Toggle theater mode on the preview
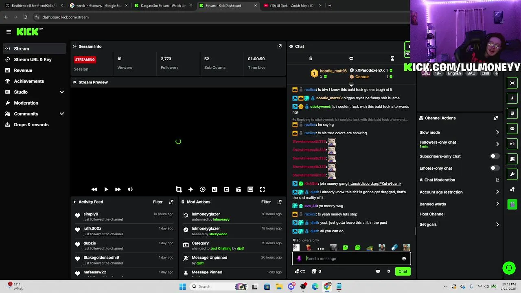This screenshot has width=521, height=293. tap(250, 189)
